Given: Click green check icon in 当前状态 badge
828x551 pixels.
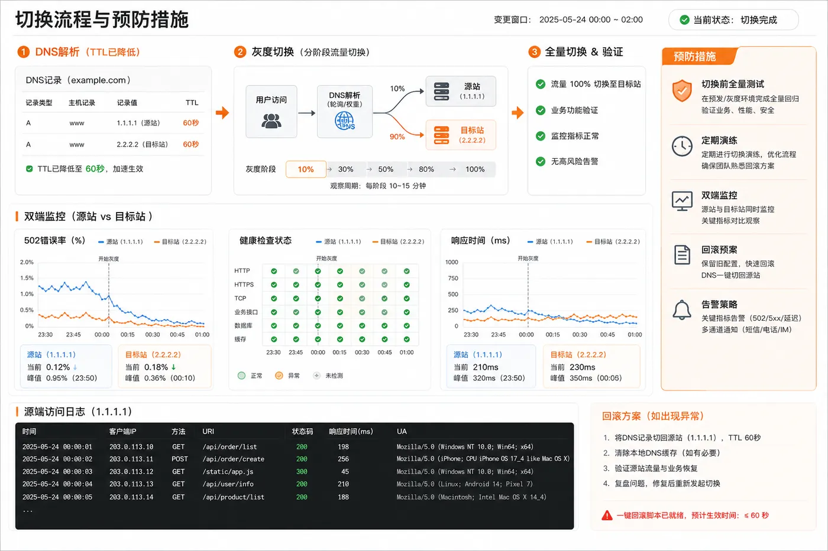Looking at the screenshot, I should coord(684,20).
